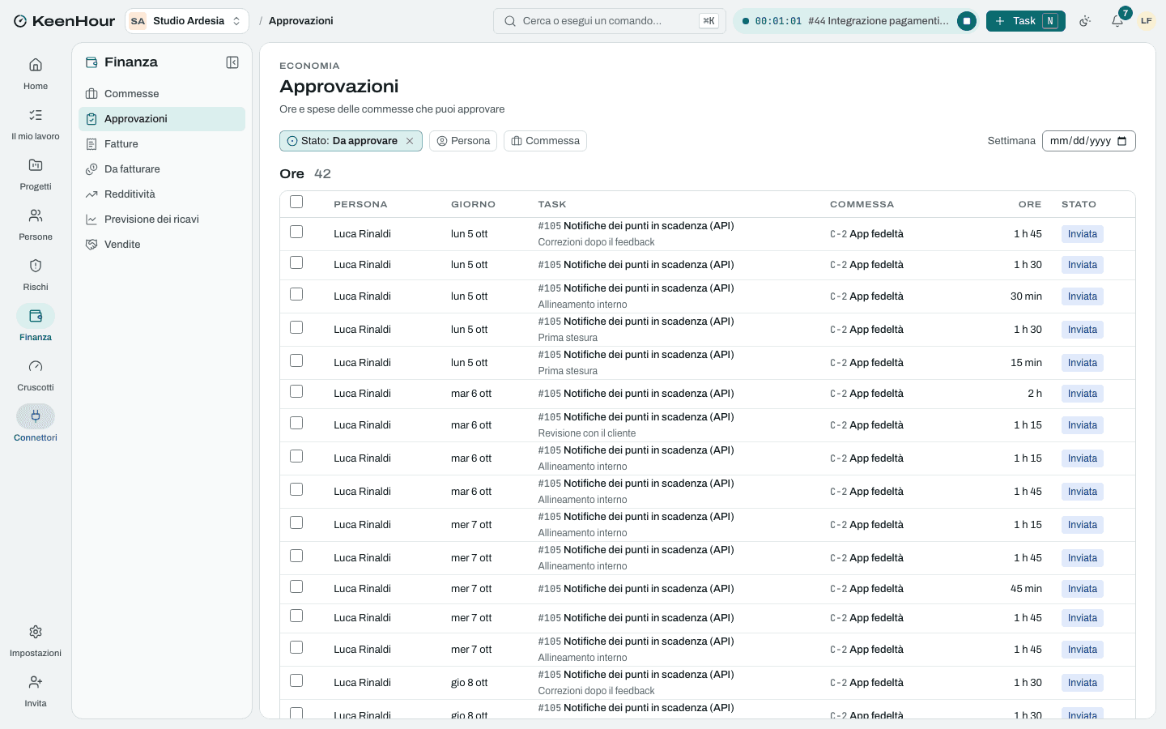Click the running timer task #44 label
This screenshot has height=729, width=1166.
[879, 21]
